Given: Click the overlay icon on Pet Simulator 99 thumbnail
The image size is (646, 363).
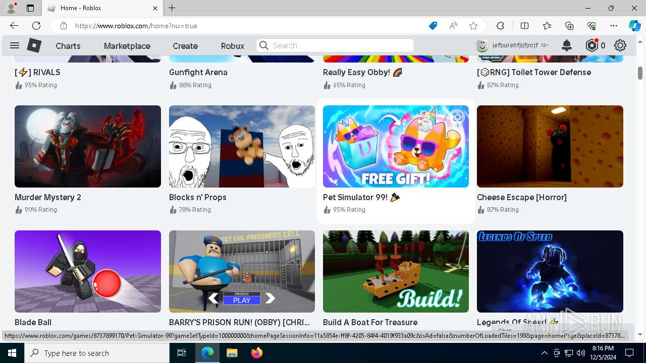Looking at the screenshot, I should pos(457,117).
